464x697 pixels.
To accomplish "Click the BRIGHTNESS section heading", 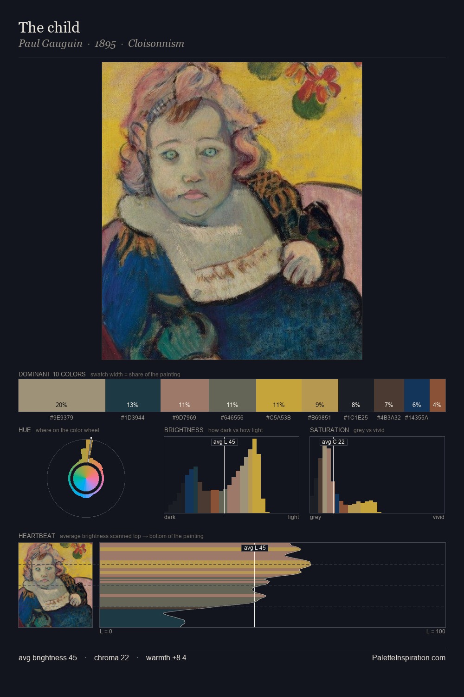I will [x=184, y=430].
